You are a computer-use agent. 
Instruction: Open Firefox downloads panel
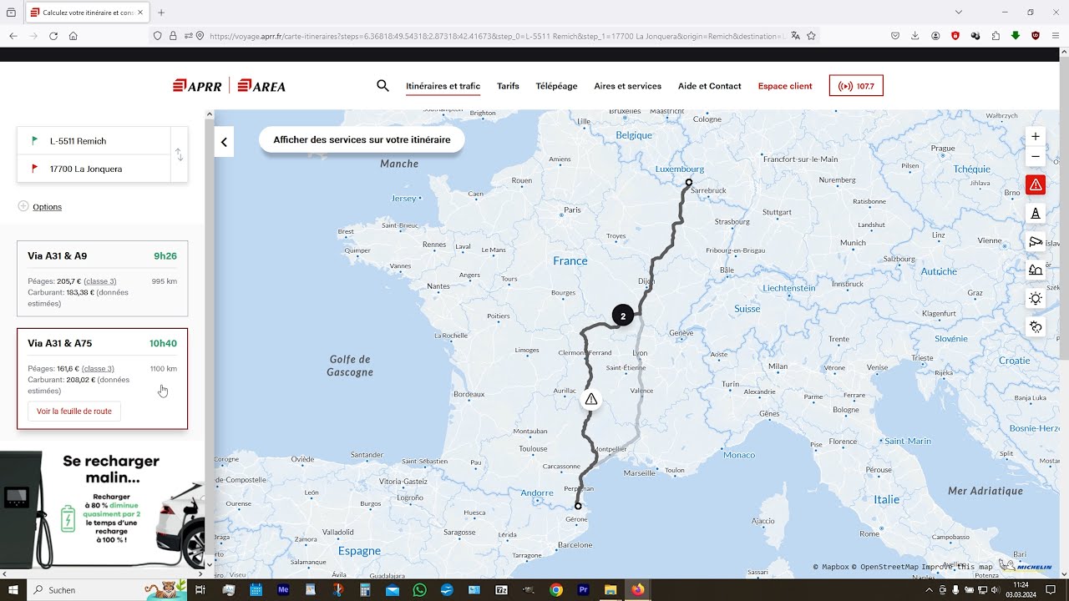915,36
